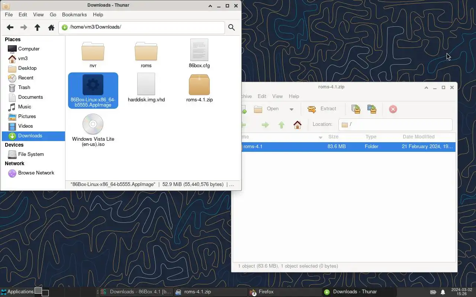Select the nvr folder icon
Viewport: 476px width, 297px height.
click(93, 51)
